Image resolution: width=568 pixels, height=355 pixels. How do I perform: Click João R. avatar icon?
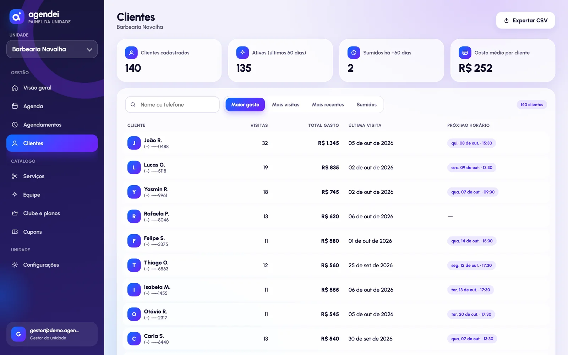pyautogui.click(x=134, y=143)
